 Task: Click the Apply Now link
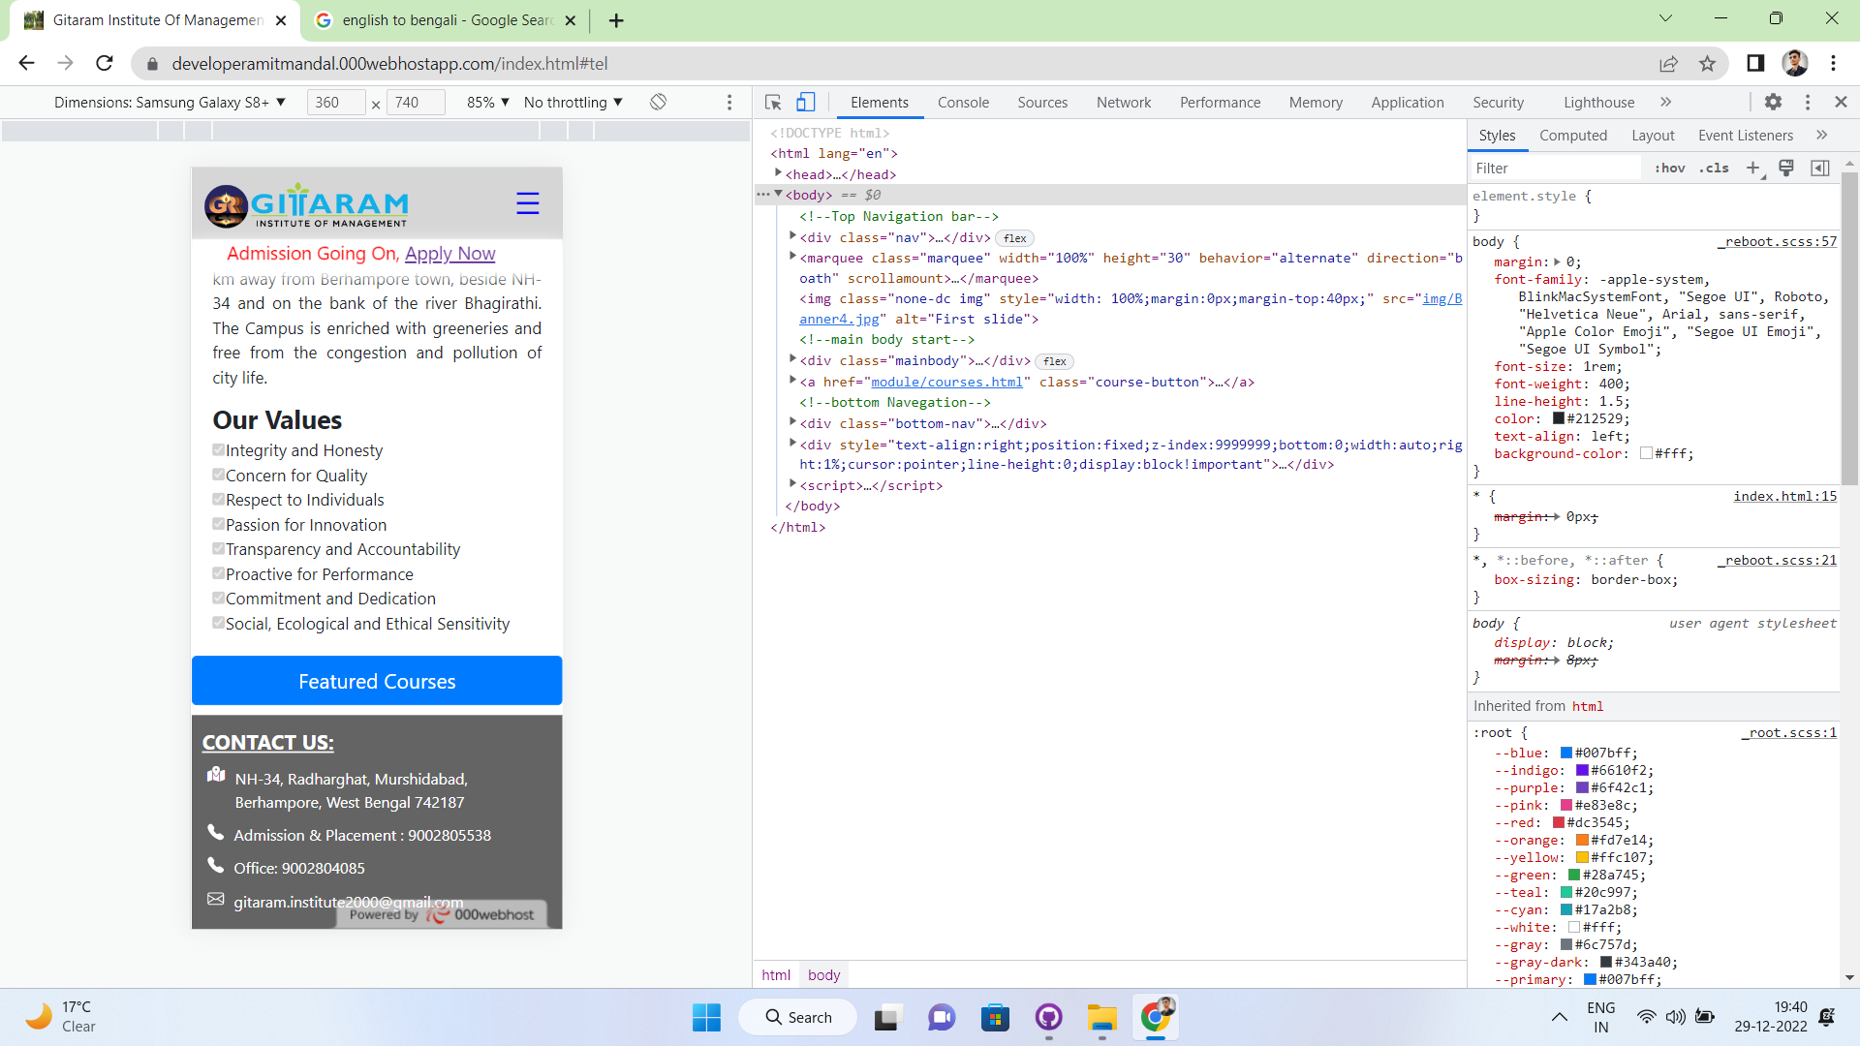pyautogui.click(x=449, y=254)
